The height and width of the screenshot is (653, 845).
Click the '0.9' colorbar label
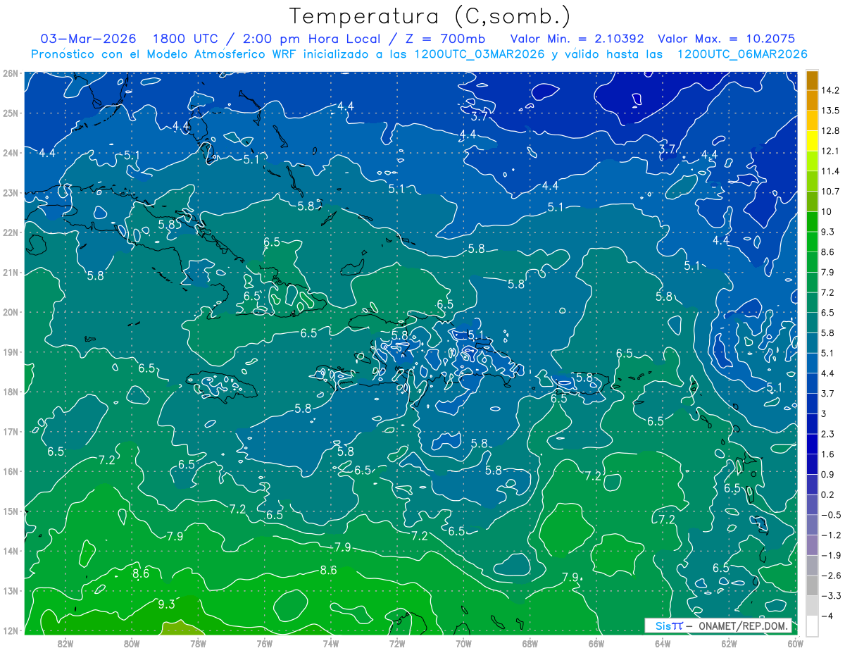click(828, 474)
